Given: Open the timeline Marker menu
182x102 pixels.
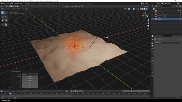Looking at the screenshot, I should 23,91.
